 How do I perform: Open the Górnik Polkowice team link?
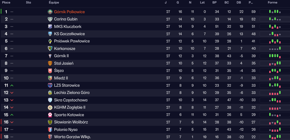click(x=69, y=12)
